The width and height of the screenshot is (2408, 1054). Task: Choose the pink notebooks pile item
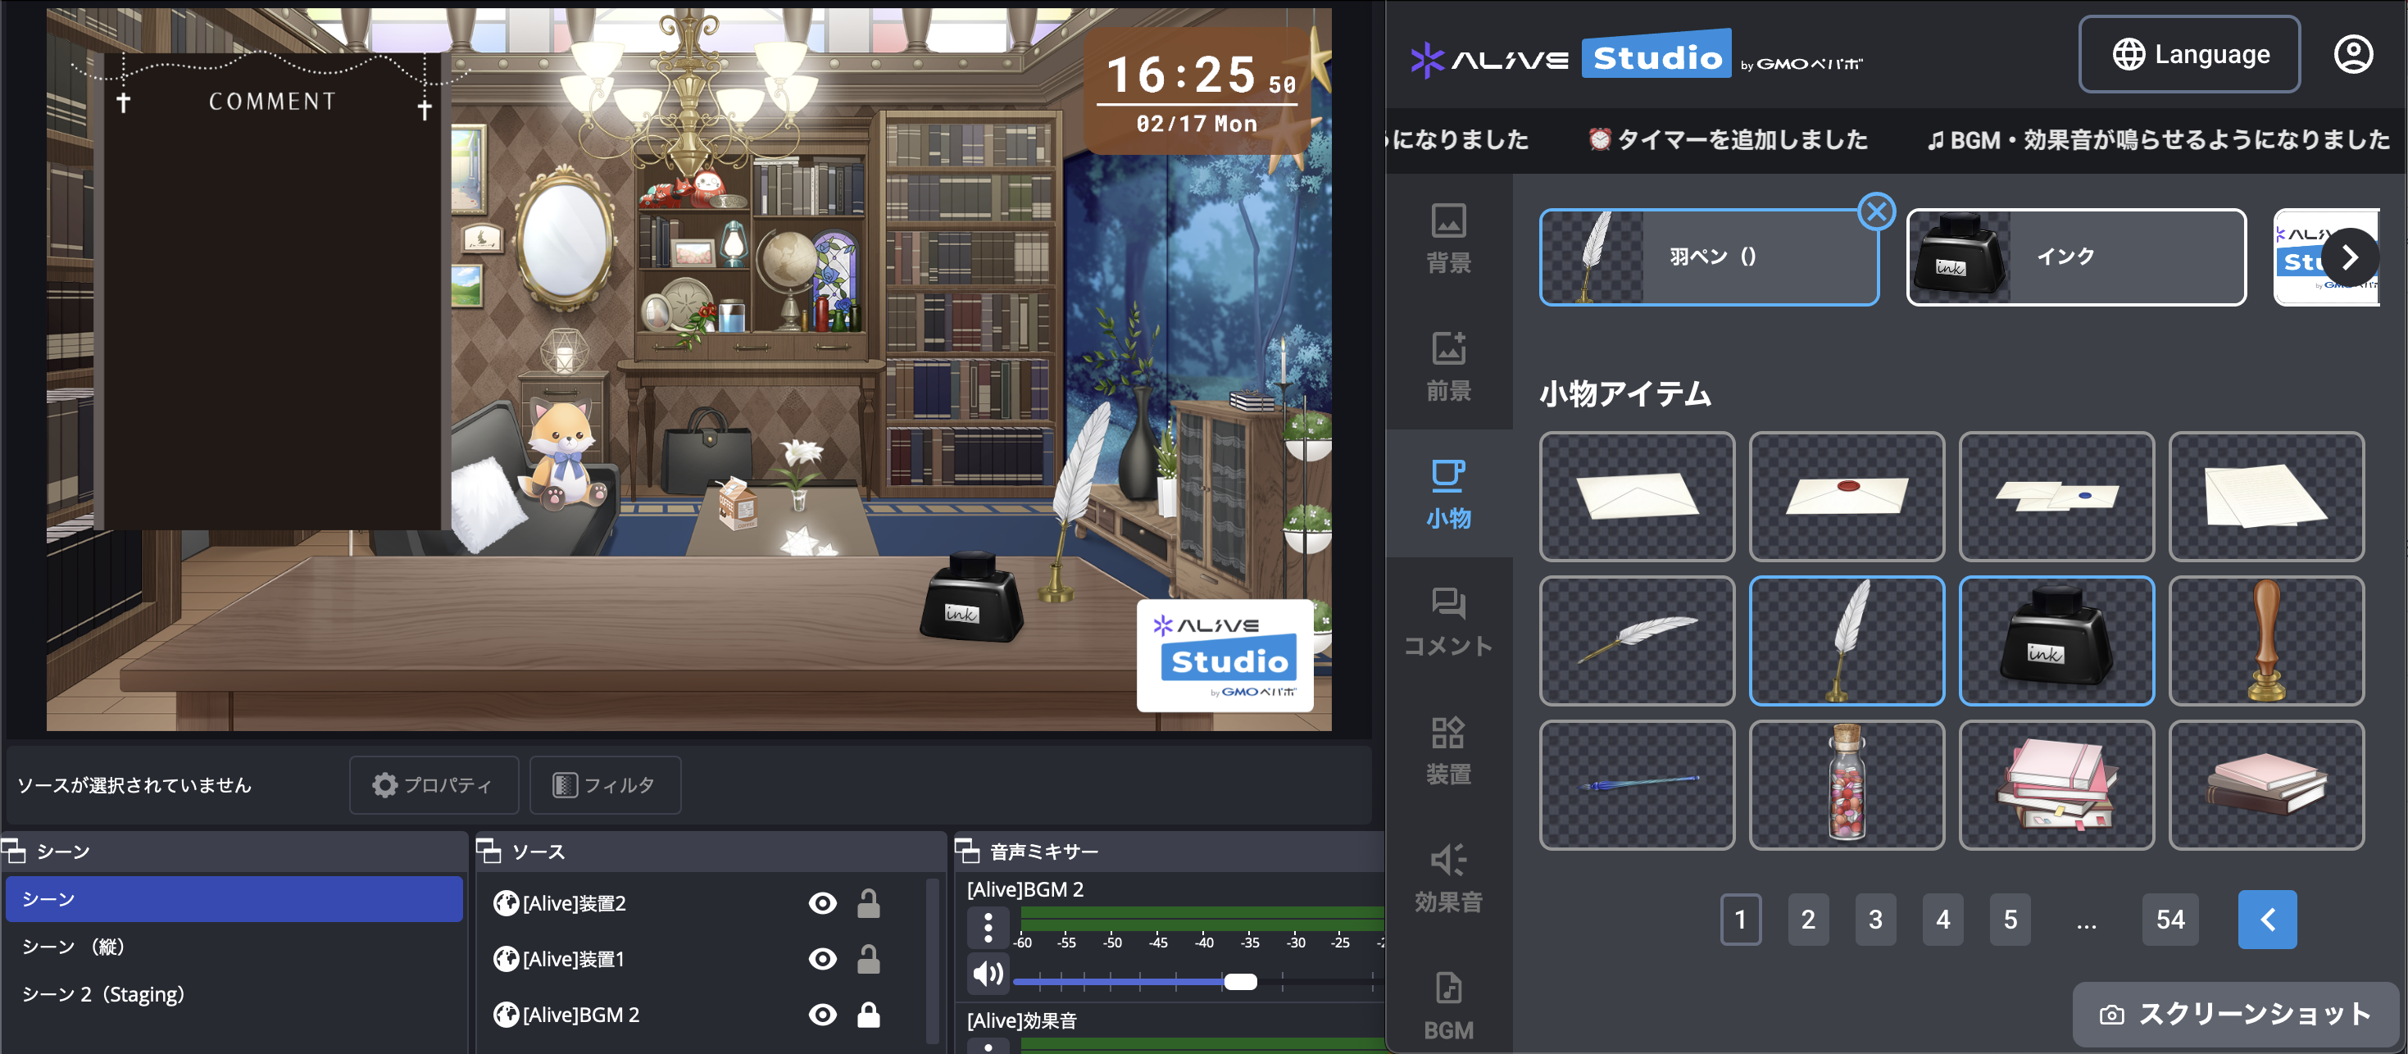[2056, 785]
